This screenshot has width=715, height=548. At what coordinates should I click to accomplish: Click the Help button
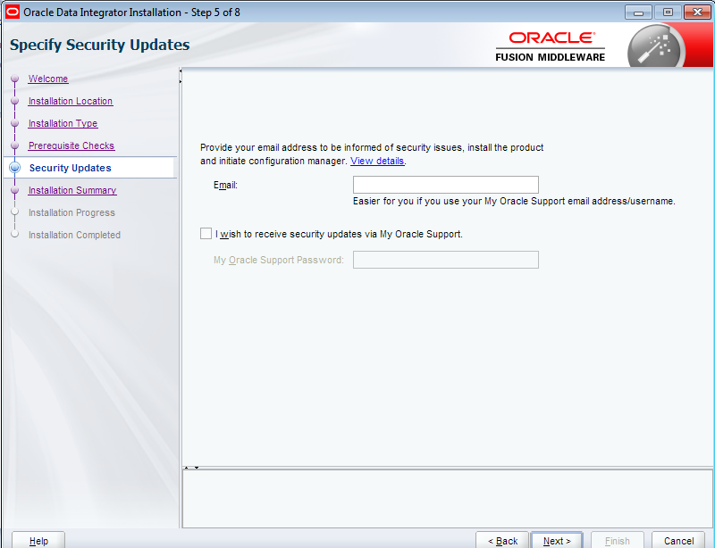click(x=38, y=540)
